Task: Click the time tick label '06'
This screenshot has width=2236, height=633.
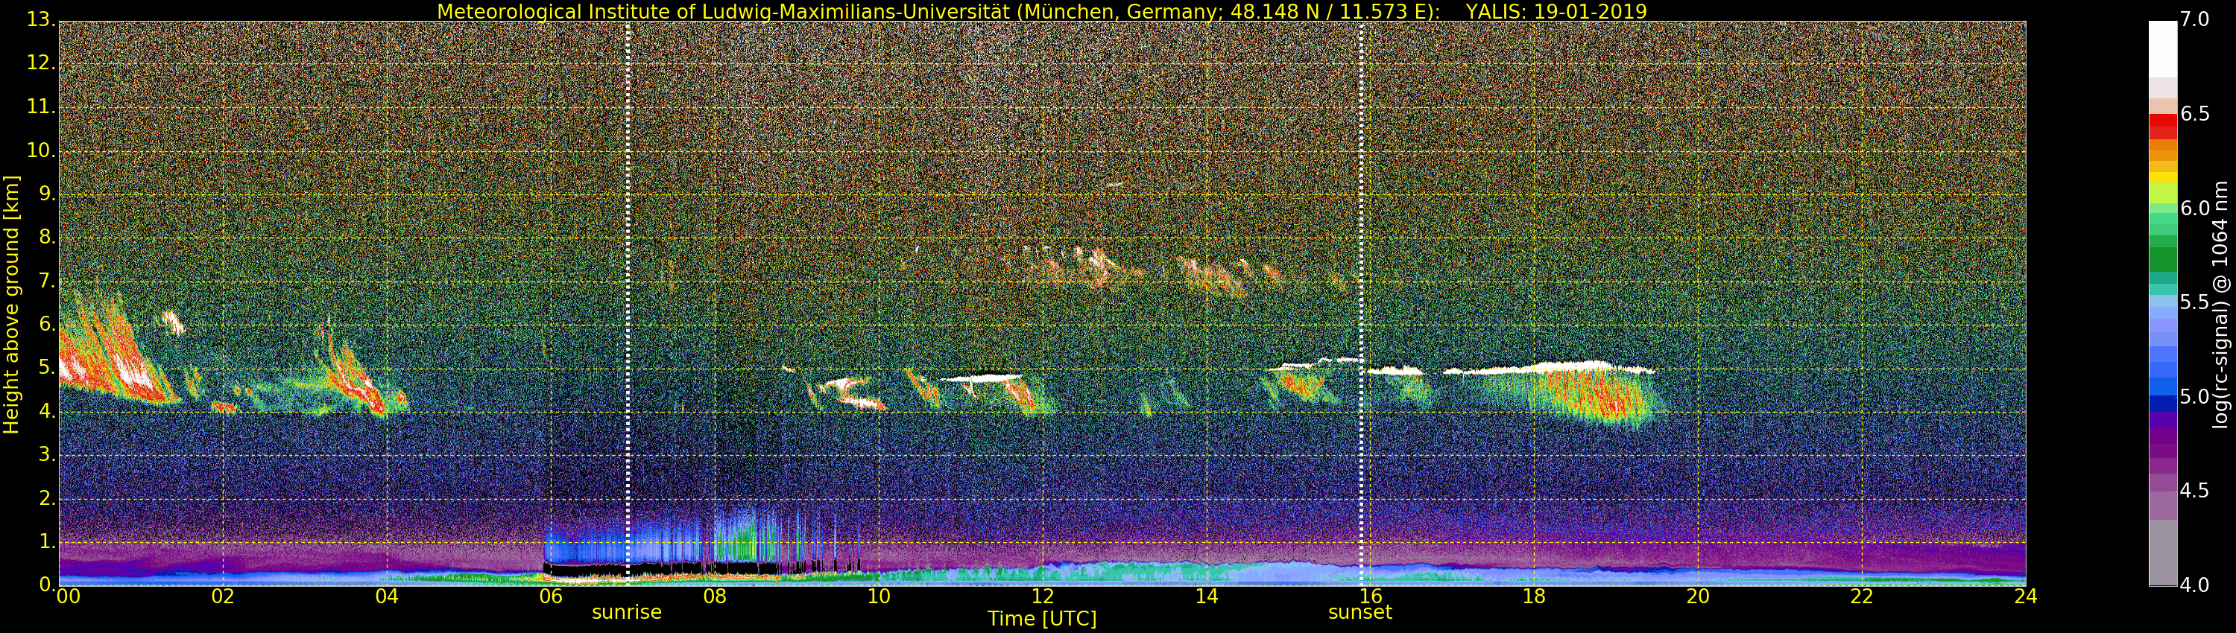Action: pyautogui.click(x=550, y=596)
